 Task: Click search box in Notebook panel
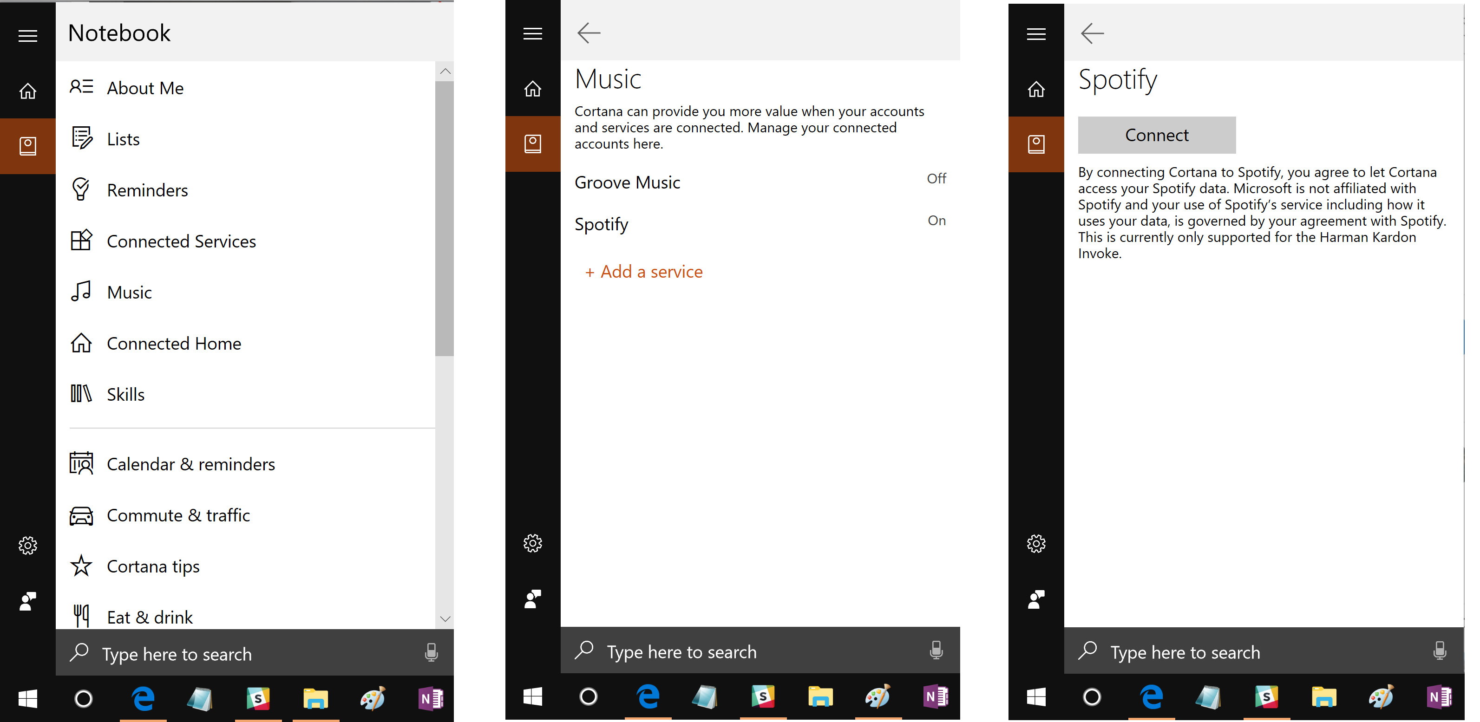point(255,652)
